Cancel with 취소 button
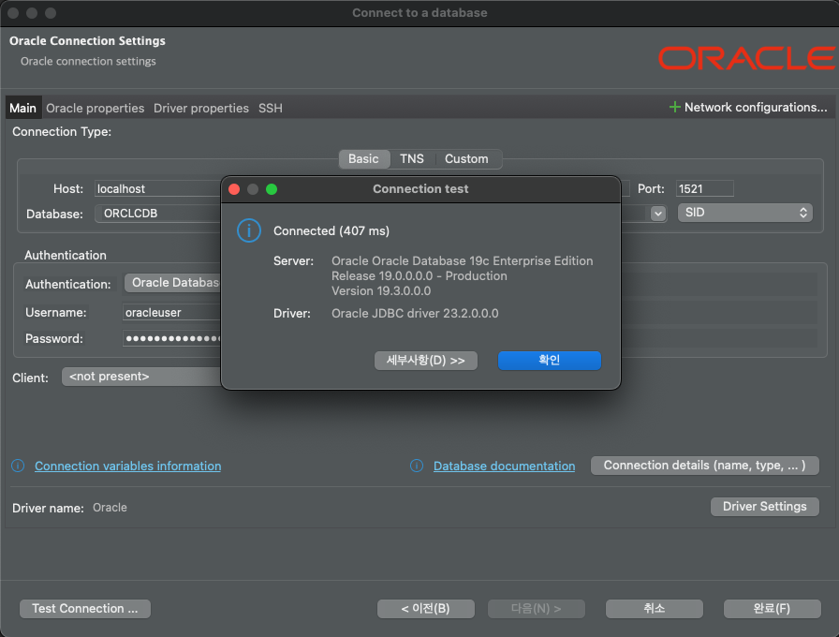The height and width of the screenshot is (637, 839). [x=655, y=609]
